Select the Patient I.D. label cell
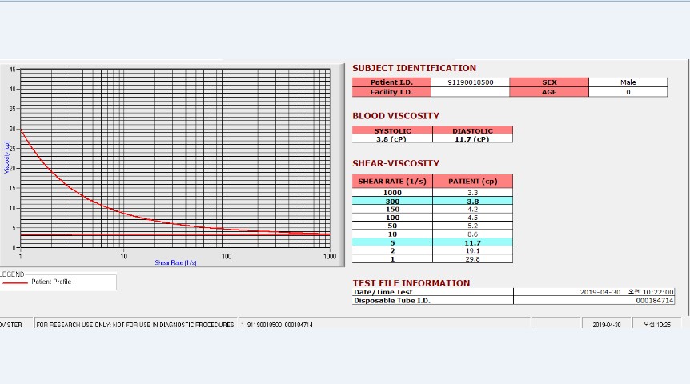Viewport: 690px width, 384px height. 391,82
